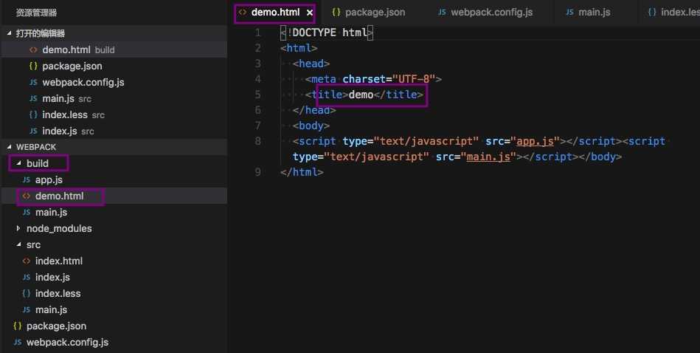The height and width of the screenshot is (353, 700).
Task: Expand the node_modules folder
Action: 18,228
